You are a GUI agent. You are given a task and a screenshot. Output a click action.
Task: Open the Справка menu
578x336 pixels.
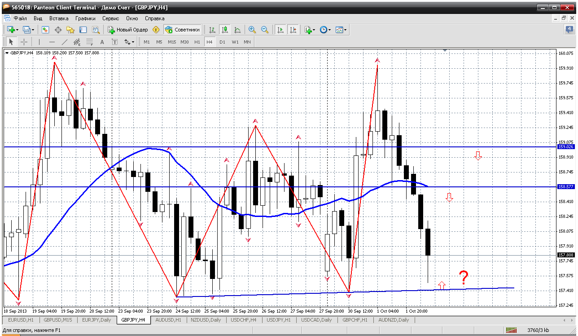[x=155, y=18]
